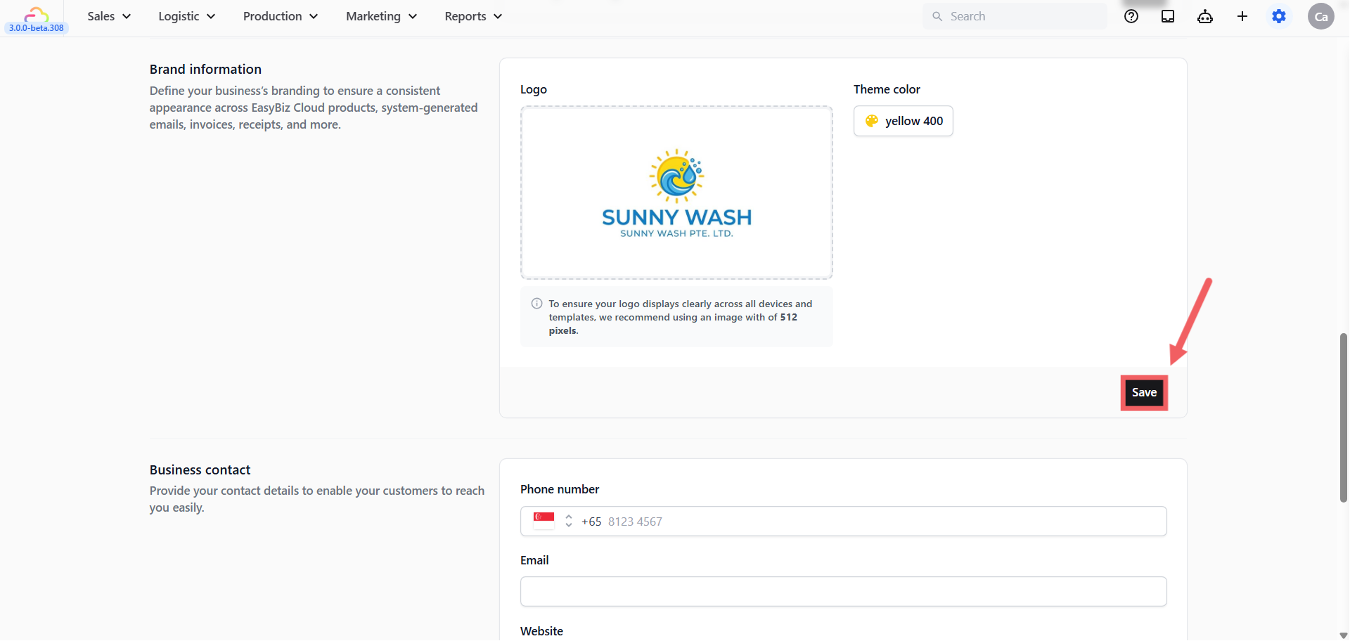The height and width of the screenshot is (641, 1350).
Task: Open the Reports menu
Action: coord(473,16)
